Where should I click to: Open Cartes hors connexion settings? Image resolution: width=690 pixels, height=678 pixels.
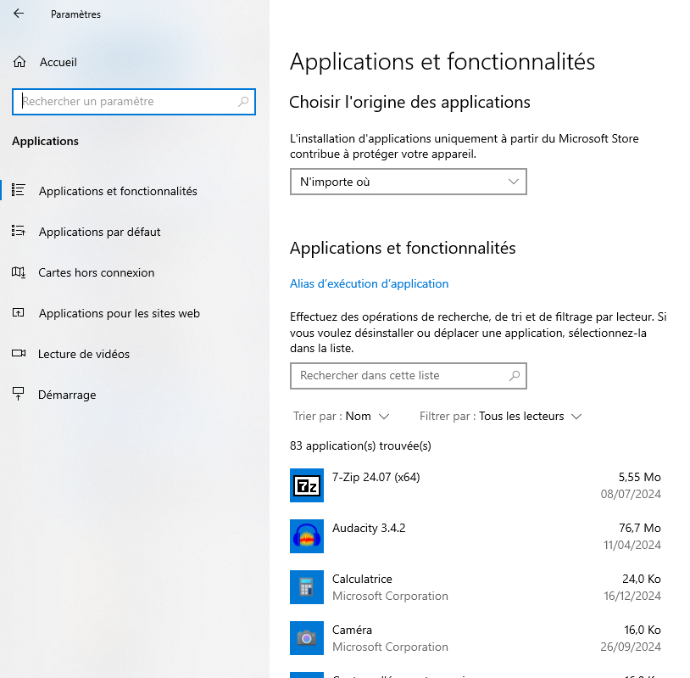(x=97, y=272)
